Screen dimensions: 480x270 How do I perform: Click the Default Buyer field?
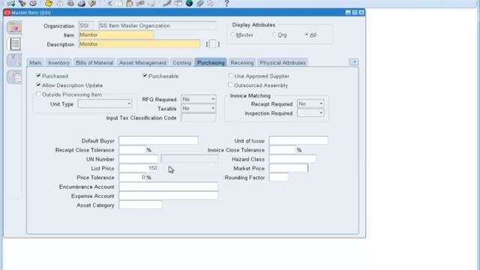158,140
